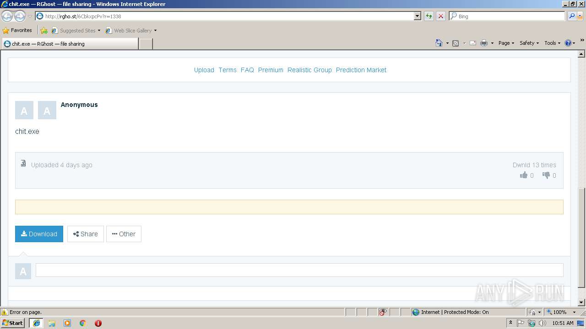
Task: Select the chit.exe RGhost tab
Action: tap(70, 44)
